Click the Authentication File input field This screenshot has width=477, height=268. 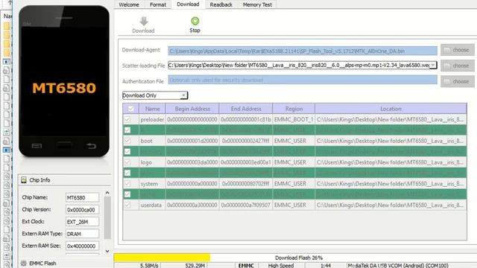click(303, 80)
